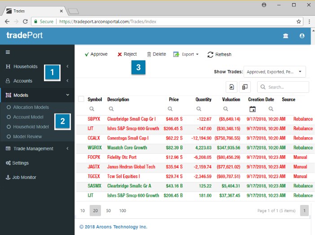Sort by the Price column header

(x=174, y=100)
